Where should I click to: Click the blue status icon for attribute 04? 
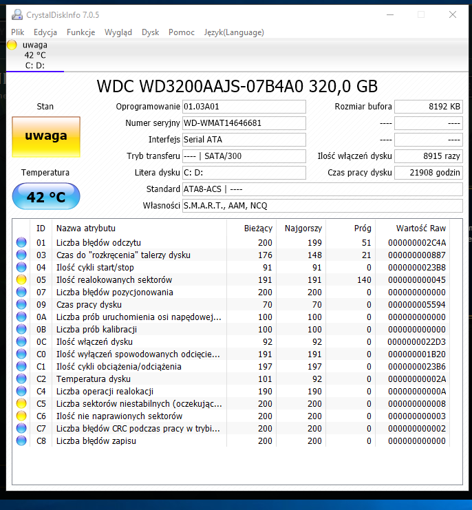[x=21, y=267]
